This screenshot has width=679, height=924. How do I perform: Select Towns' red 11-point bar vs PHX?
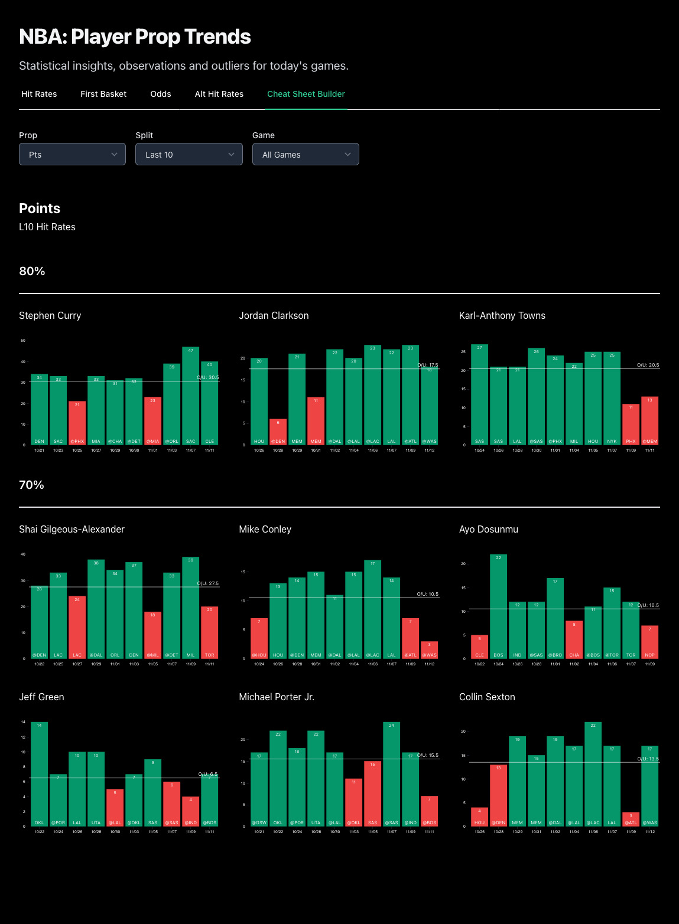click(x=631, y=425)
